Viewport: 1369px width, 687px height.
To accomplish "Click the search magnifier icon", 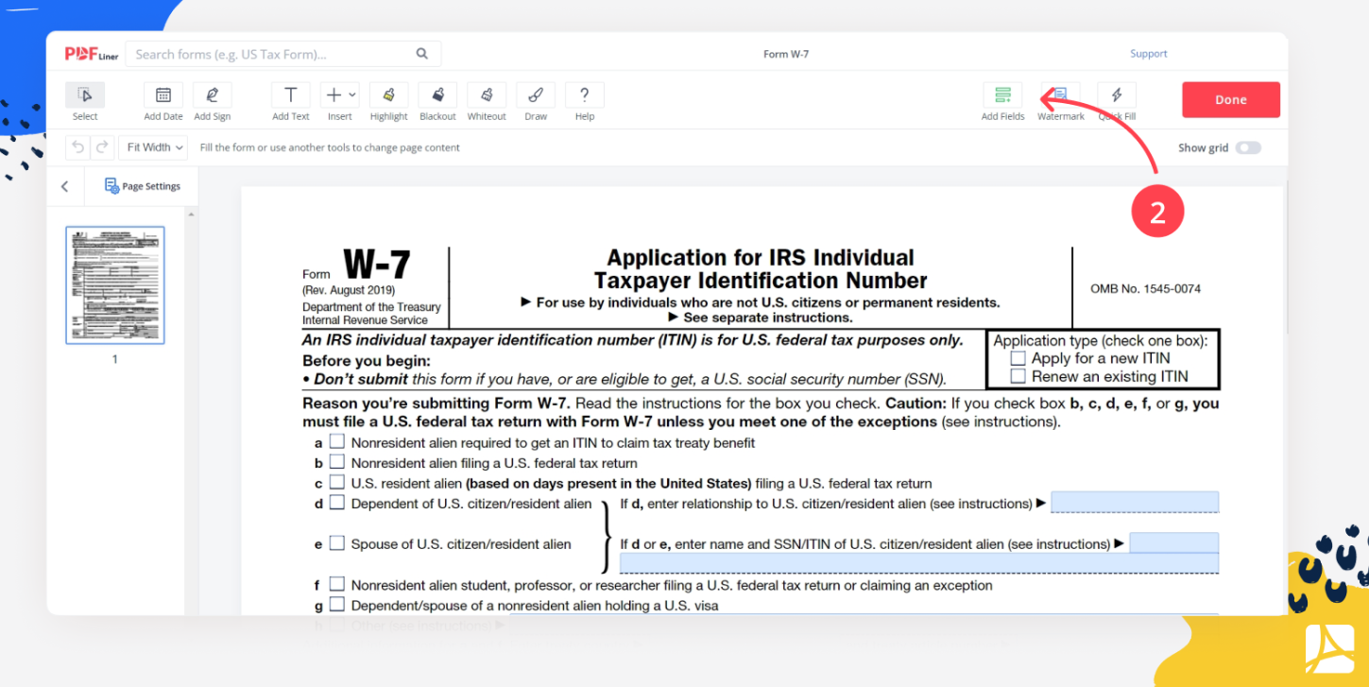I will pyautogui.click(x=422, y=54).
